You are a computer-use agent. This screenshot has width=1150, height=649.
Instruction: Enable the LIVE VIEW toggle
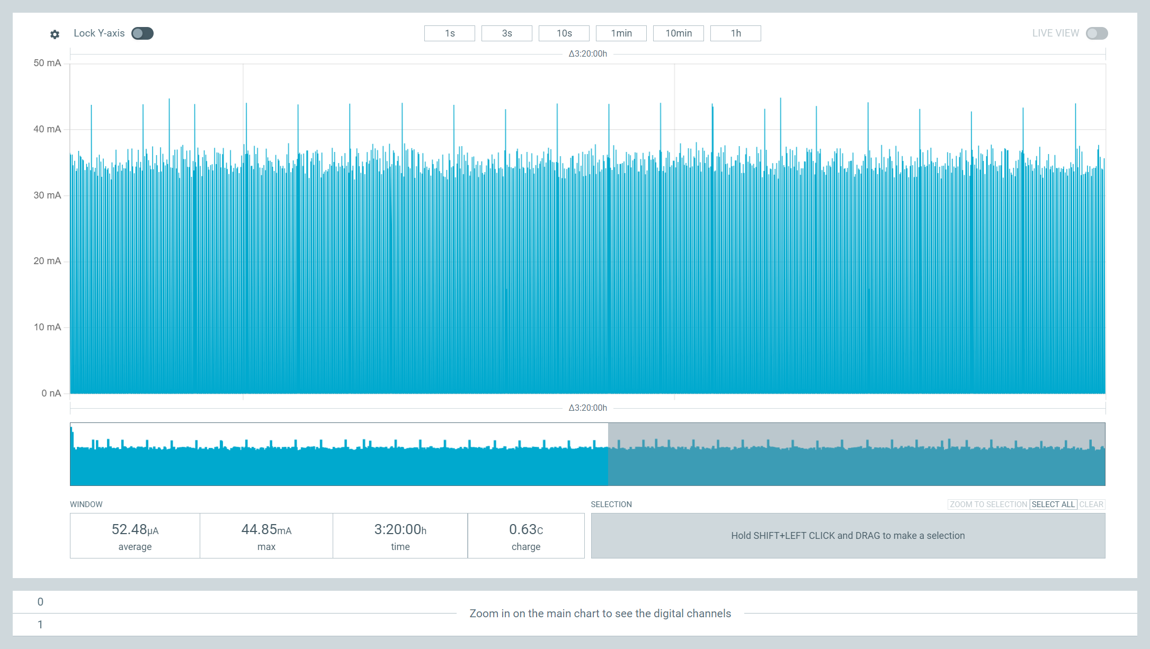tap(1096, 33)
